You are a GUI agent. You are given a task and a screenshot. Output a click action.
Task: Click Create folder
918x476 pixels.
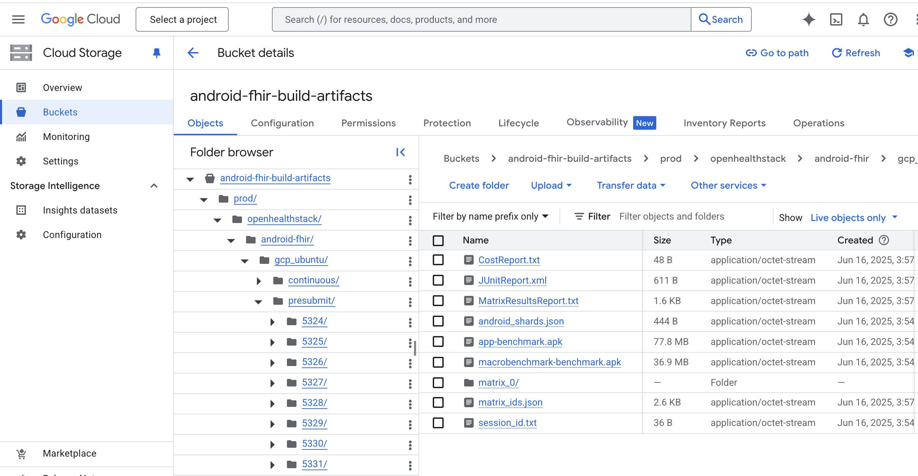tap(479, 186)
